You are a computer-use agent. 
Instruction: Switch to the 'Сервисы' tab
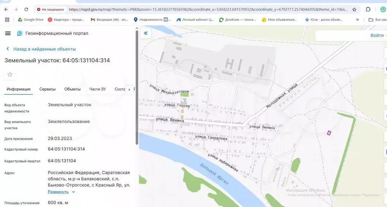(x=47, y=89)
